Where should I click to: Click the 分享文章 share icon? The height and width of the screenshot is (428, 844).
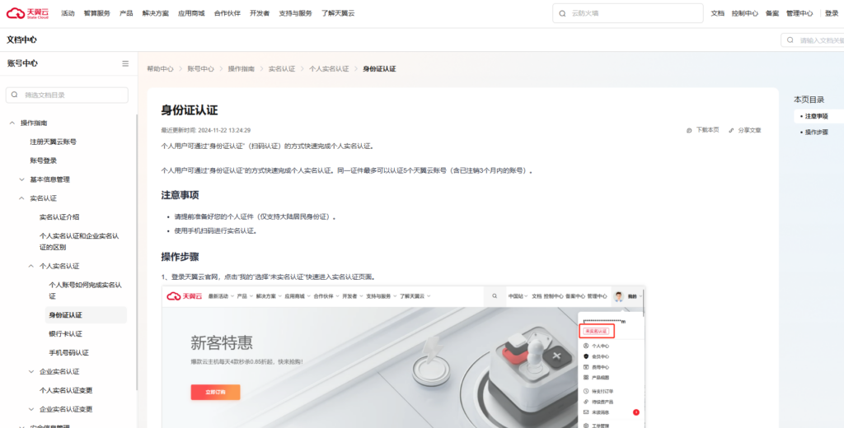[731, 130]
